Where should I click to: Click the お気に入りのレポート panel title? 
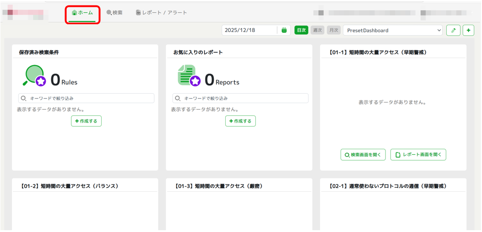[198, 52]
